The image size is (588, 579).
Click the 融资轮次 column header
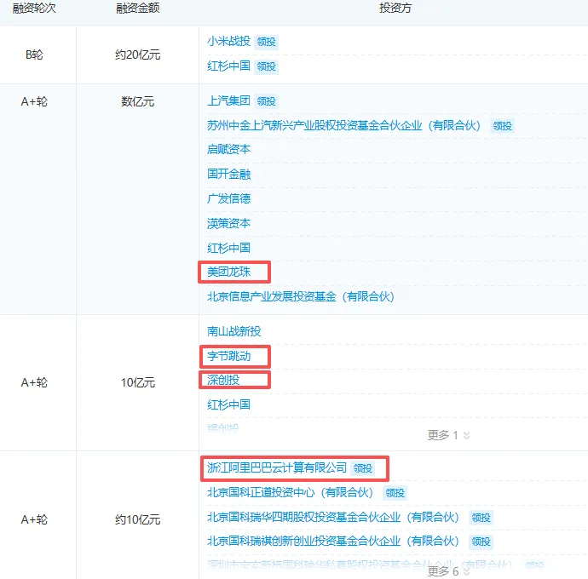pyautogui.click(x=34, y=8)
